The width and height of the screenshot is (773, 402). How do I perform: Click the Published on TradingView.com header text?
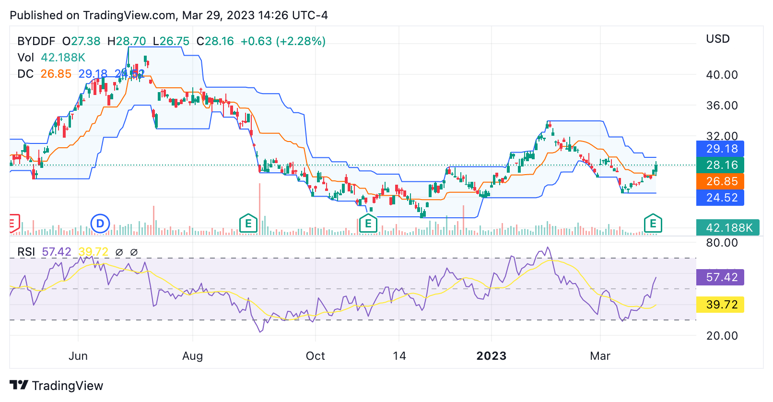pyautogui.click(x=169, y=15)
